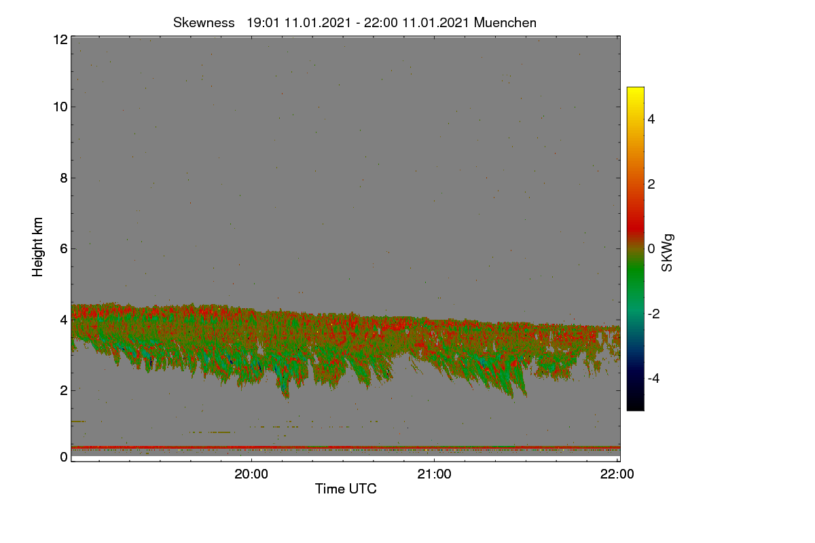815x543 pixels.
Task: Click the Skewness plot title text
Action: 355,22
